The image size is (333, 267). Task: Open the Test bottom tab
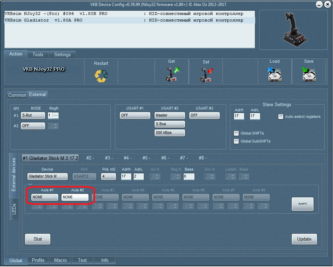pos(82,260)
